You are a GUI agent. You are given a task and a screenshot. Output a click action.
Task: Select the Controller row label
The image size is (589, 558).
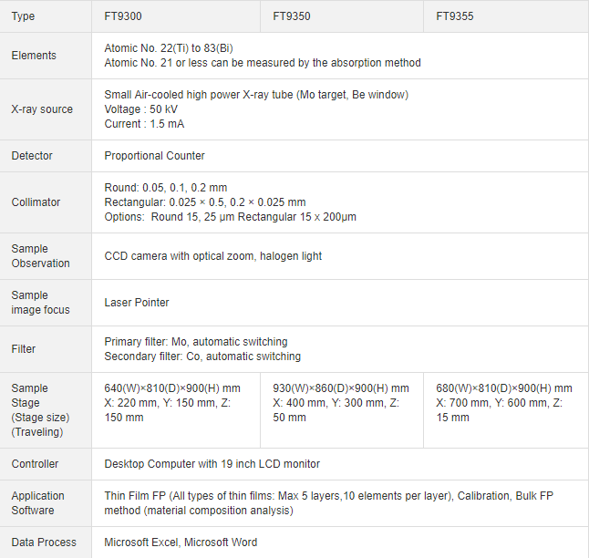35,464
